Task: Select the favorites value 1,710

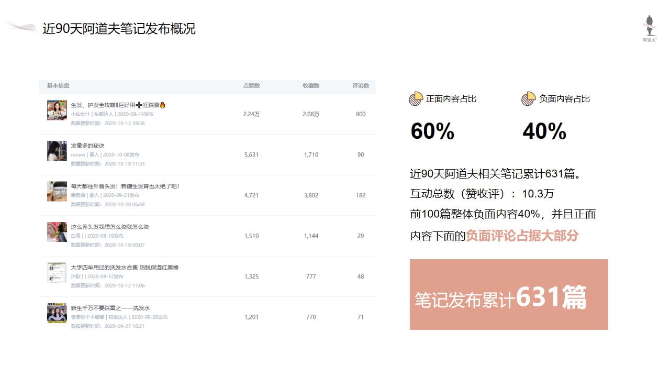Action: [x=311, y=154]
